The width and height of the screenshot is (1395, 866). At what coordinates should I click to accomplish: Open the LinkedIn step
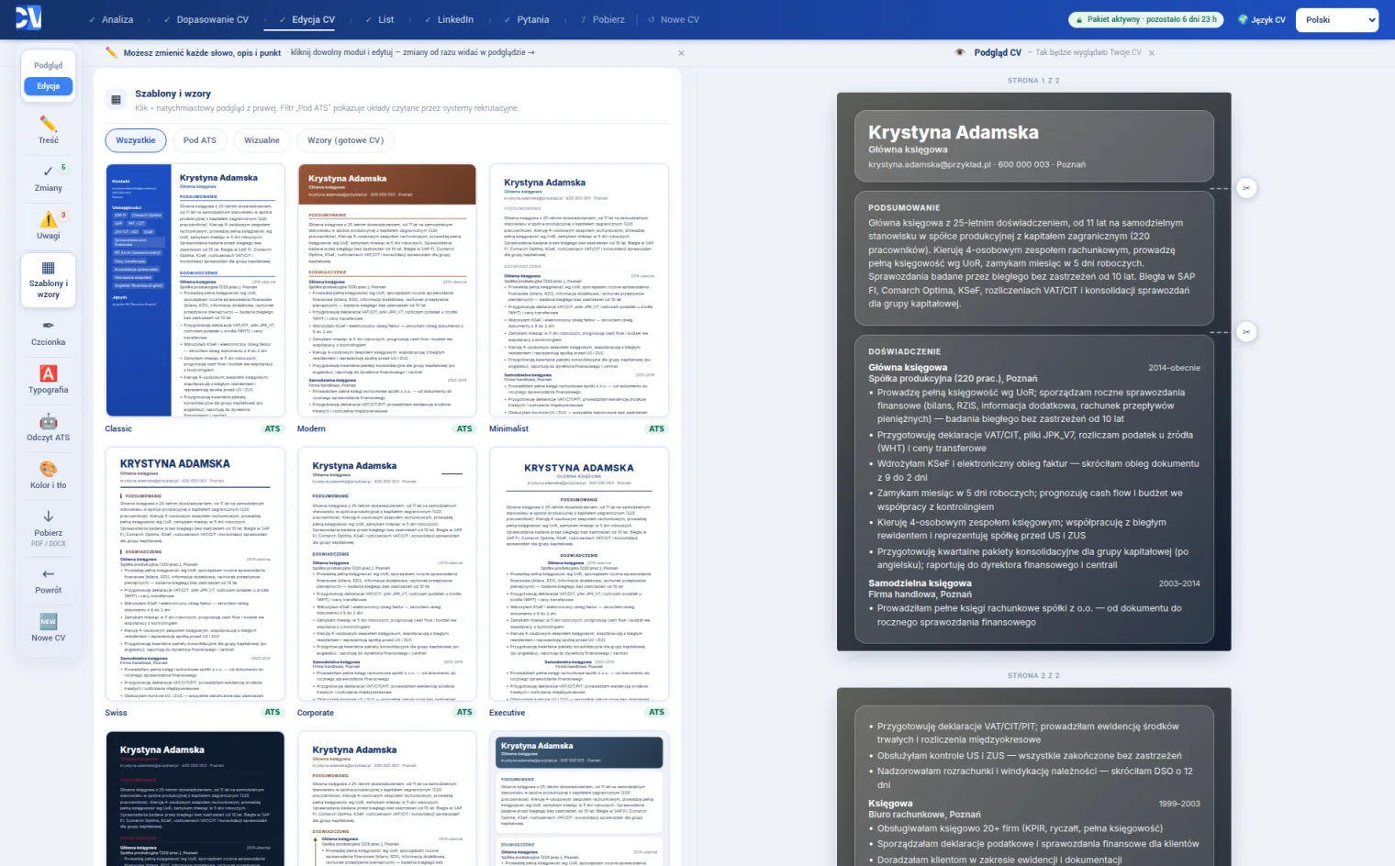point(449,19)
